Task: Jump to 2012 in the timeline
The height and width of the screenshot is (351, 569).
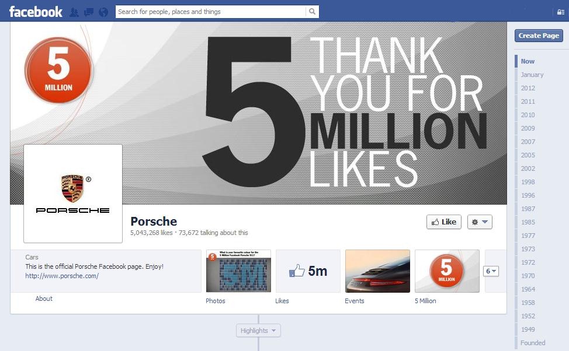Action: pos(528,88)
